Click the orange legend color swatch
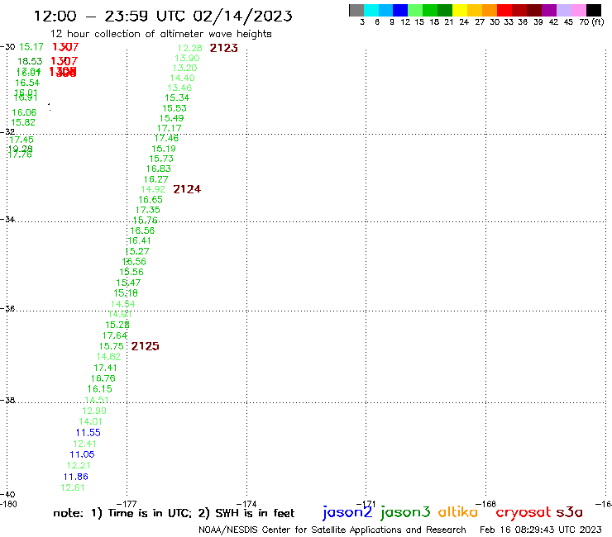 click(490, 10)
